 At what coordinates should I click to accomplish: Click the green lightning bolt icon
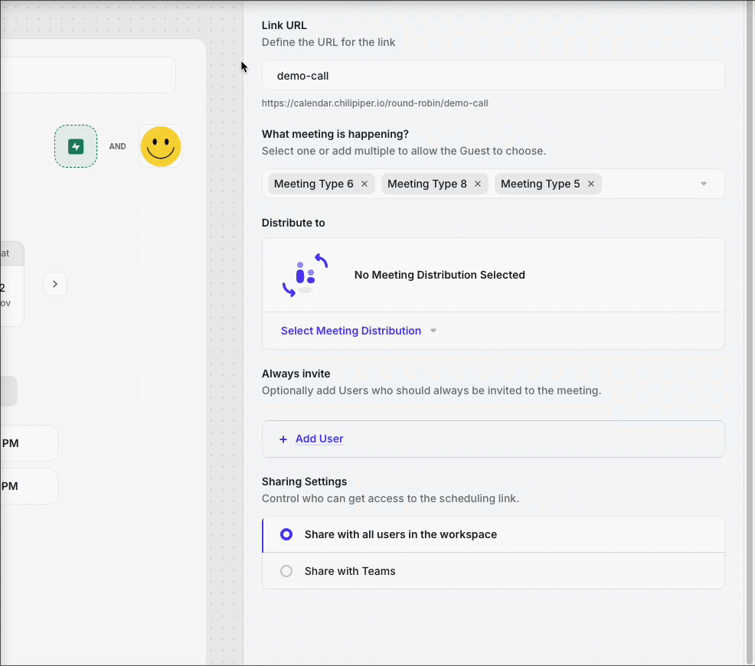point(76,146)
